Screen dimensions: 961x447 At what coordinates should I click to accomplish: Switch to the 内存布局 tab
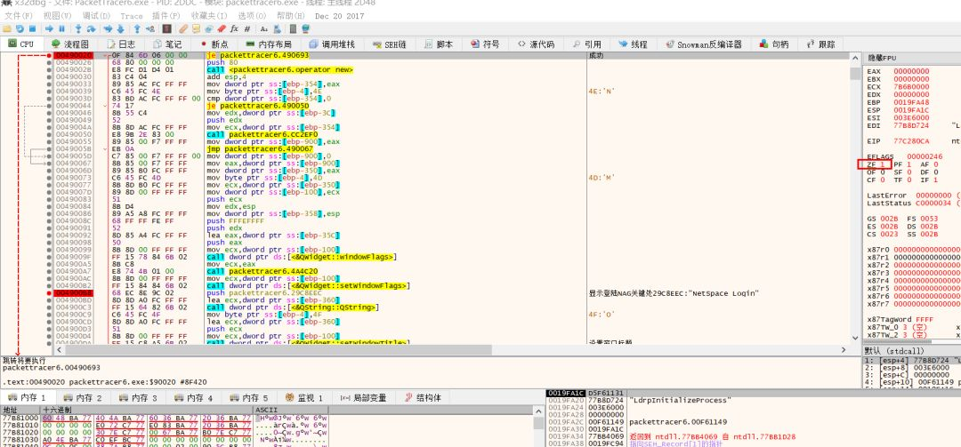coord(269,44)
